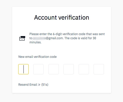The height and width of the screenshot is (102, 123).
Task: Click the @gmail.com address text
Action: point(55,38)
